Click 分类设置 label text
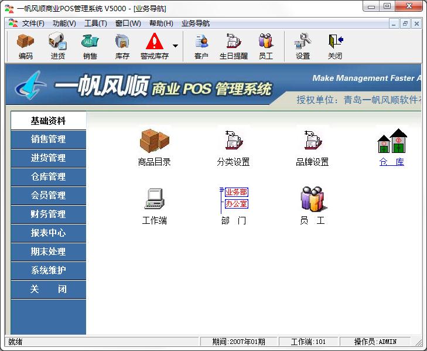The height and width of the screenshot is (351, 427). [x=233, y=162]
